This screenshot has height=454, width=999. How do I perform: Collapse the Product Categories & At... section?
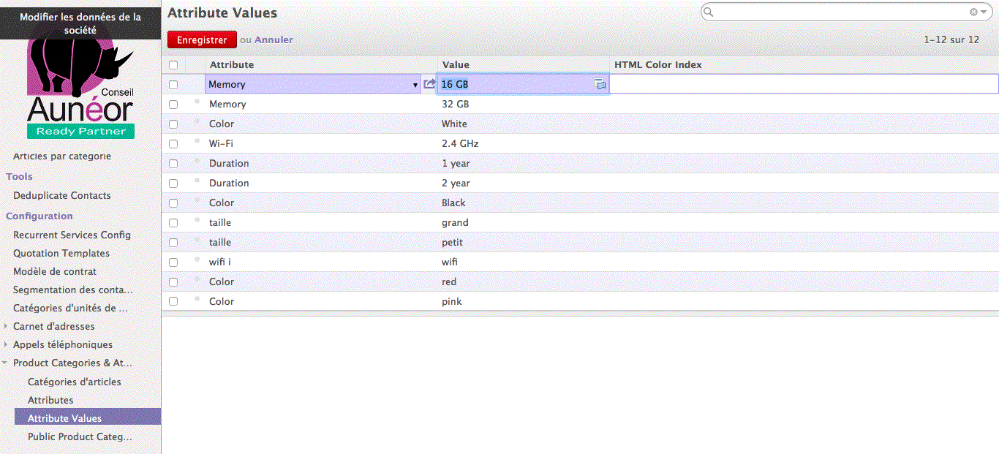coord(6,363)
